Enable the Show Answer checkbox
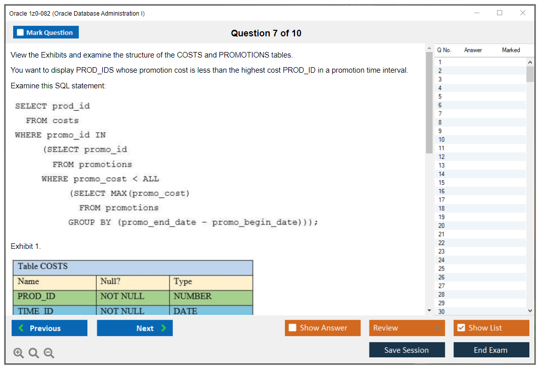Screen dimensions: 542x371 pyautogui.click(x=292, y=328)
